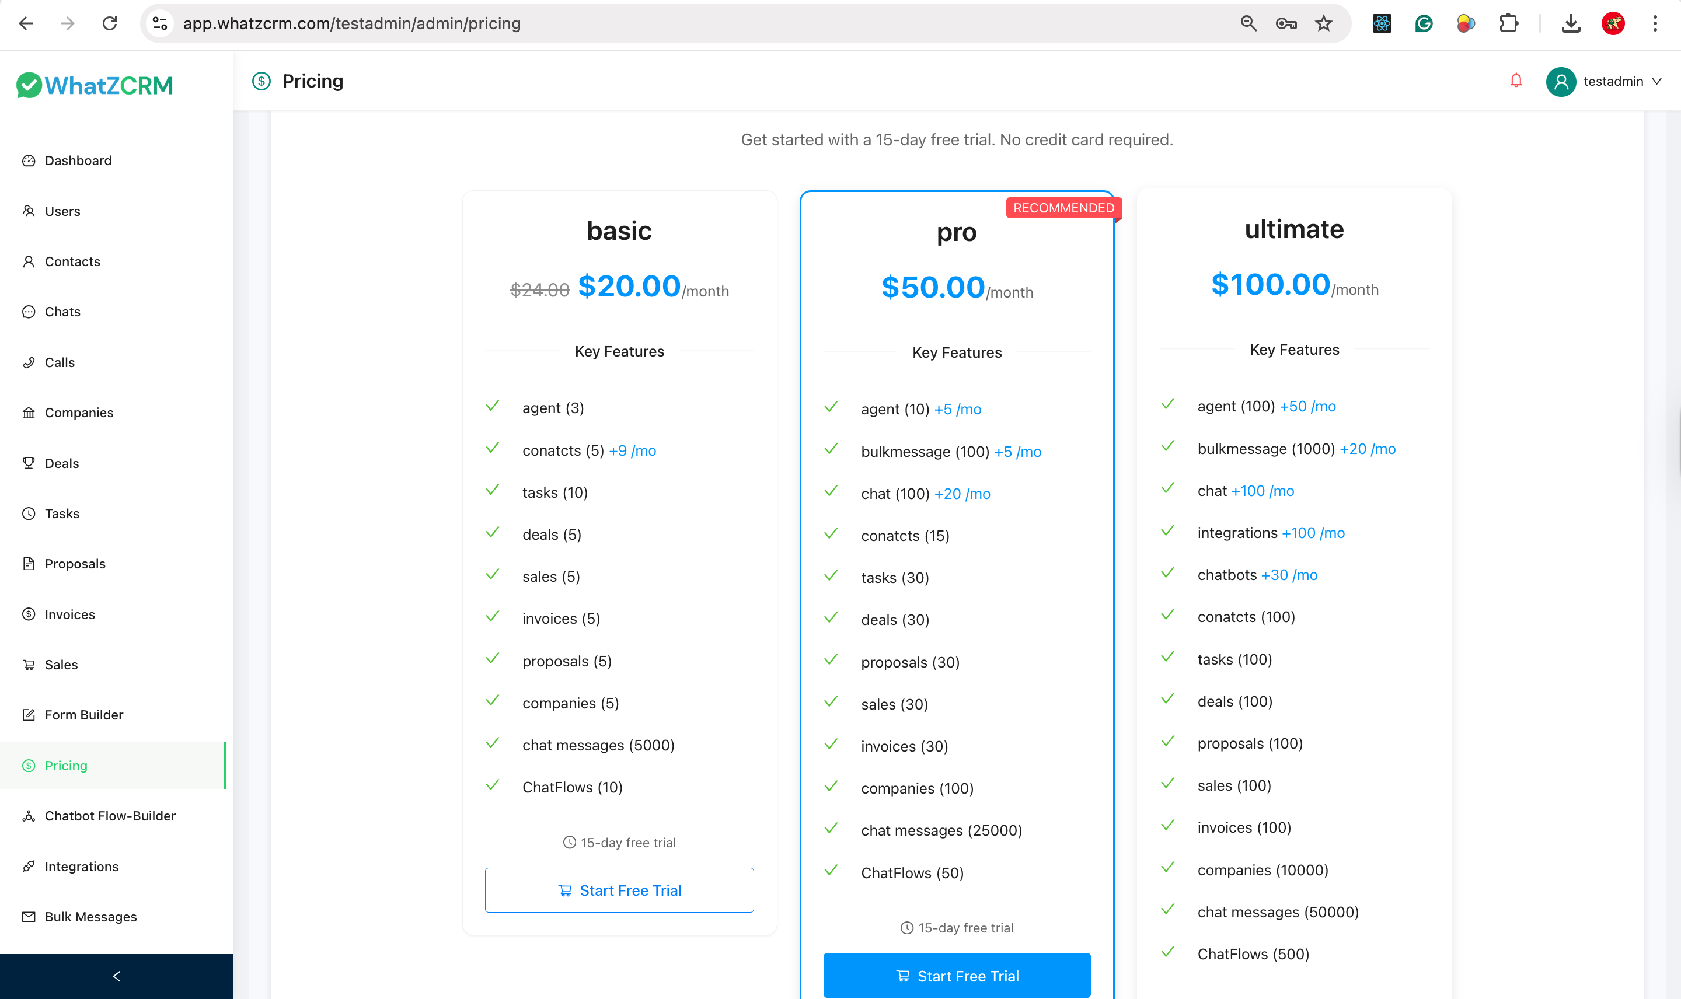Click the notification bell icon
Image resolution: width=1681 pixels, height=999 pixels.
pyautogui.click(x=1515, y=81)
